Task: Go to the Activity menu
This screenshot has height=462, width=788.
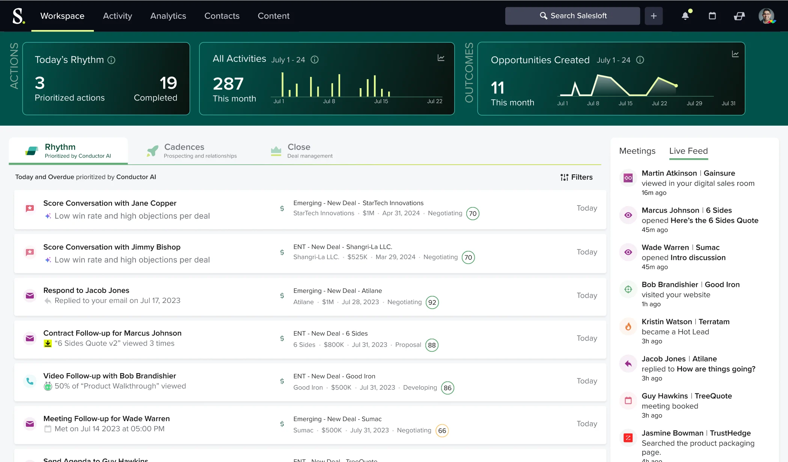Action: tap(118, 16)
